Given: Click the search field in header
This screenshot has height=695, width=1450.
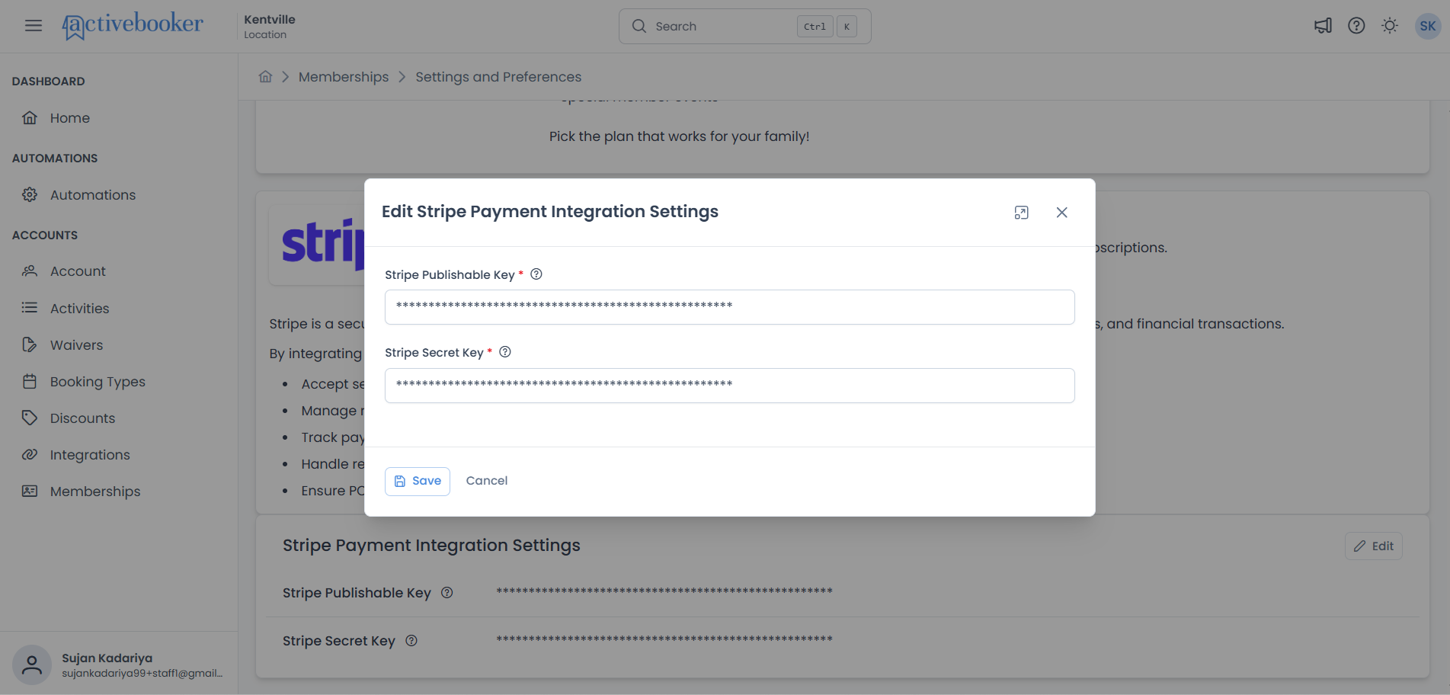Looking at the screenshot, I should coord(744,26).
